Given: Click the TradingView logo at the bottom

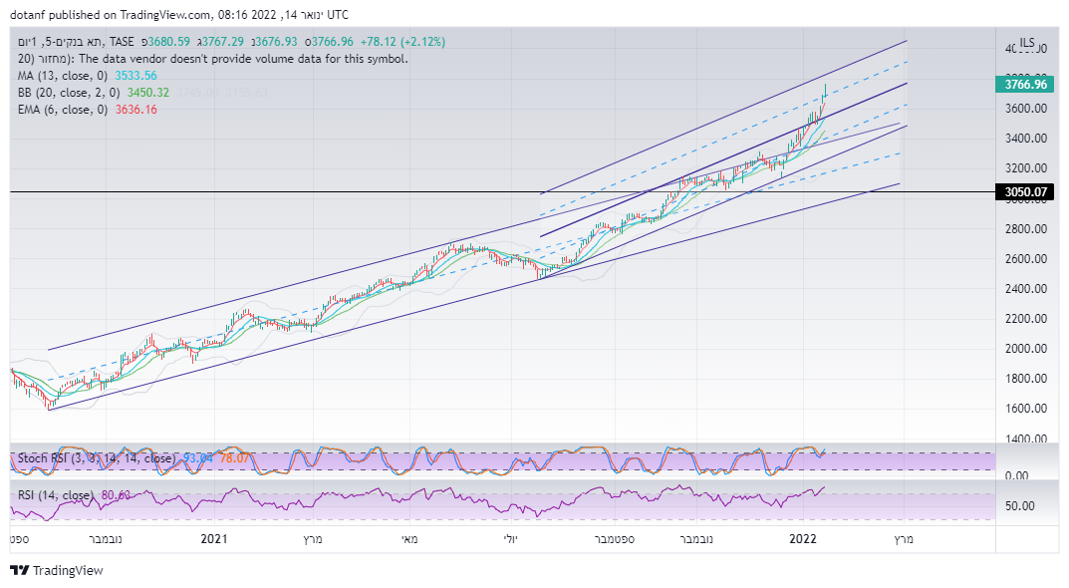Looking at the screenshot, I should pos(57,570).
